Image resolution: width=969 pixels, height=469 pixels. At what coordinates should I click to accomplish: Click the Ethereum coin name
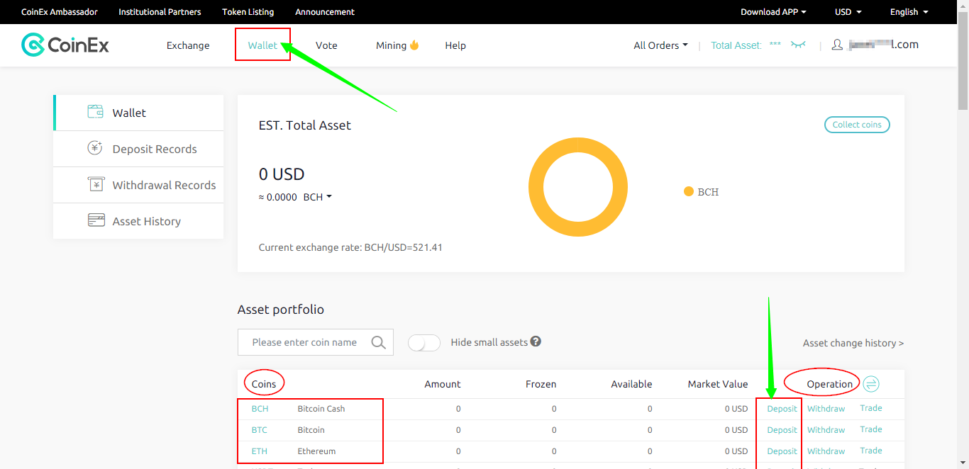point(316,451)
